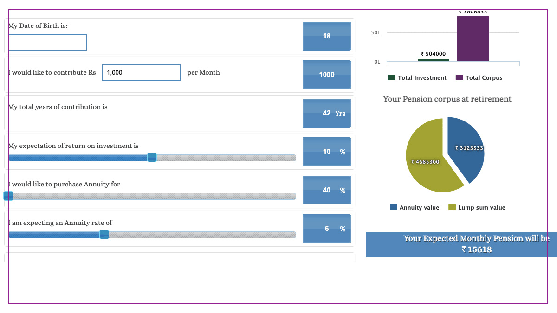Toggle Annuity value legend swatch

tap(394, 207)
